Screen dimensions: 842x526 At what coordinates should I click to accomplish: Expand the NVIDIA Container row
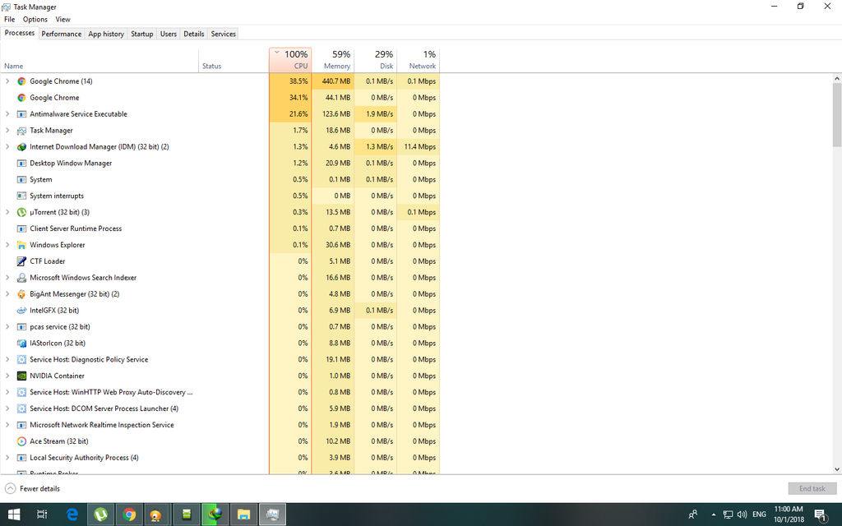click(x=7, y=376)
